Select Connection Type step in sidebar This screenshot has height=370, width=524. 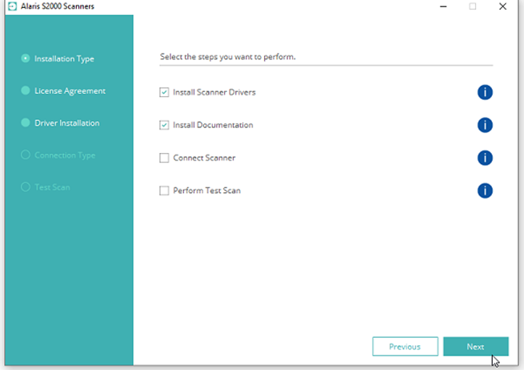pyautogui.click(x=58, y=155)
